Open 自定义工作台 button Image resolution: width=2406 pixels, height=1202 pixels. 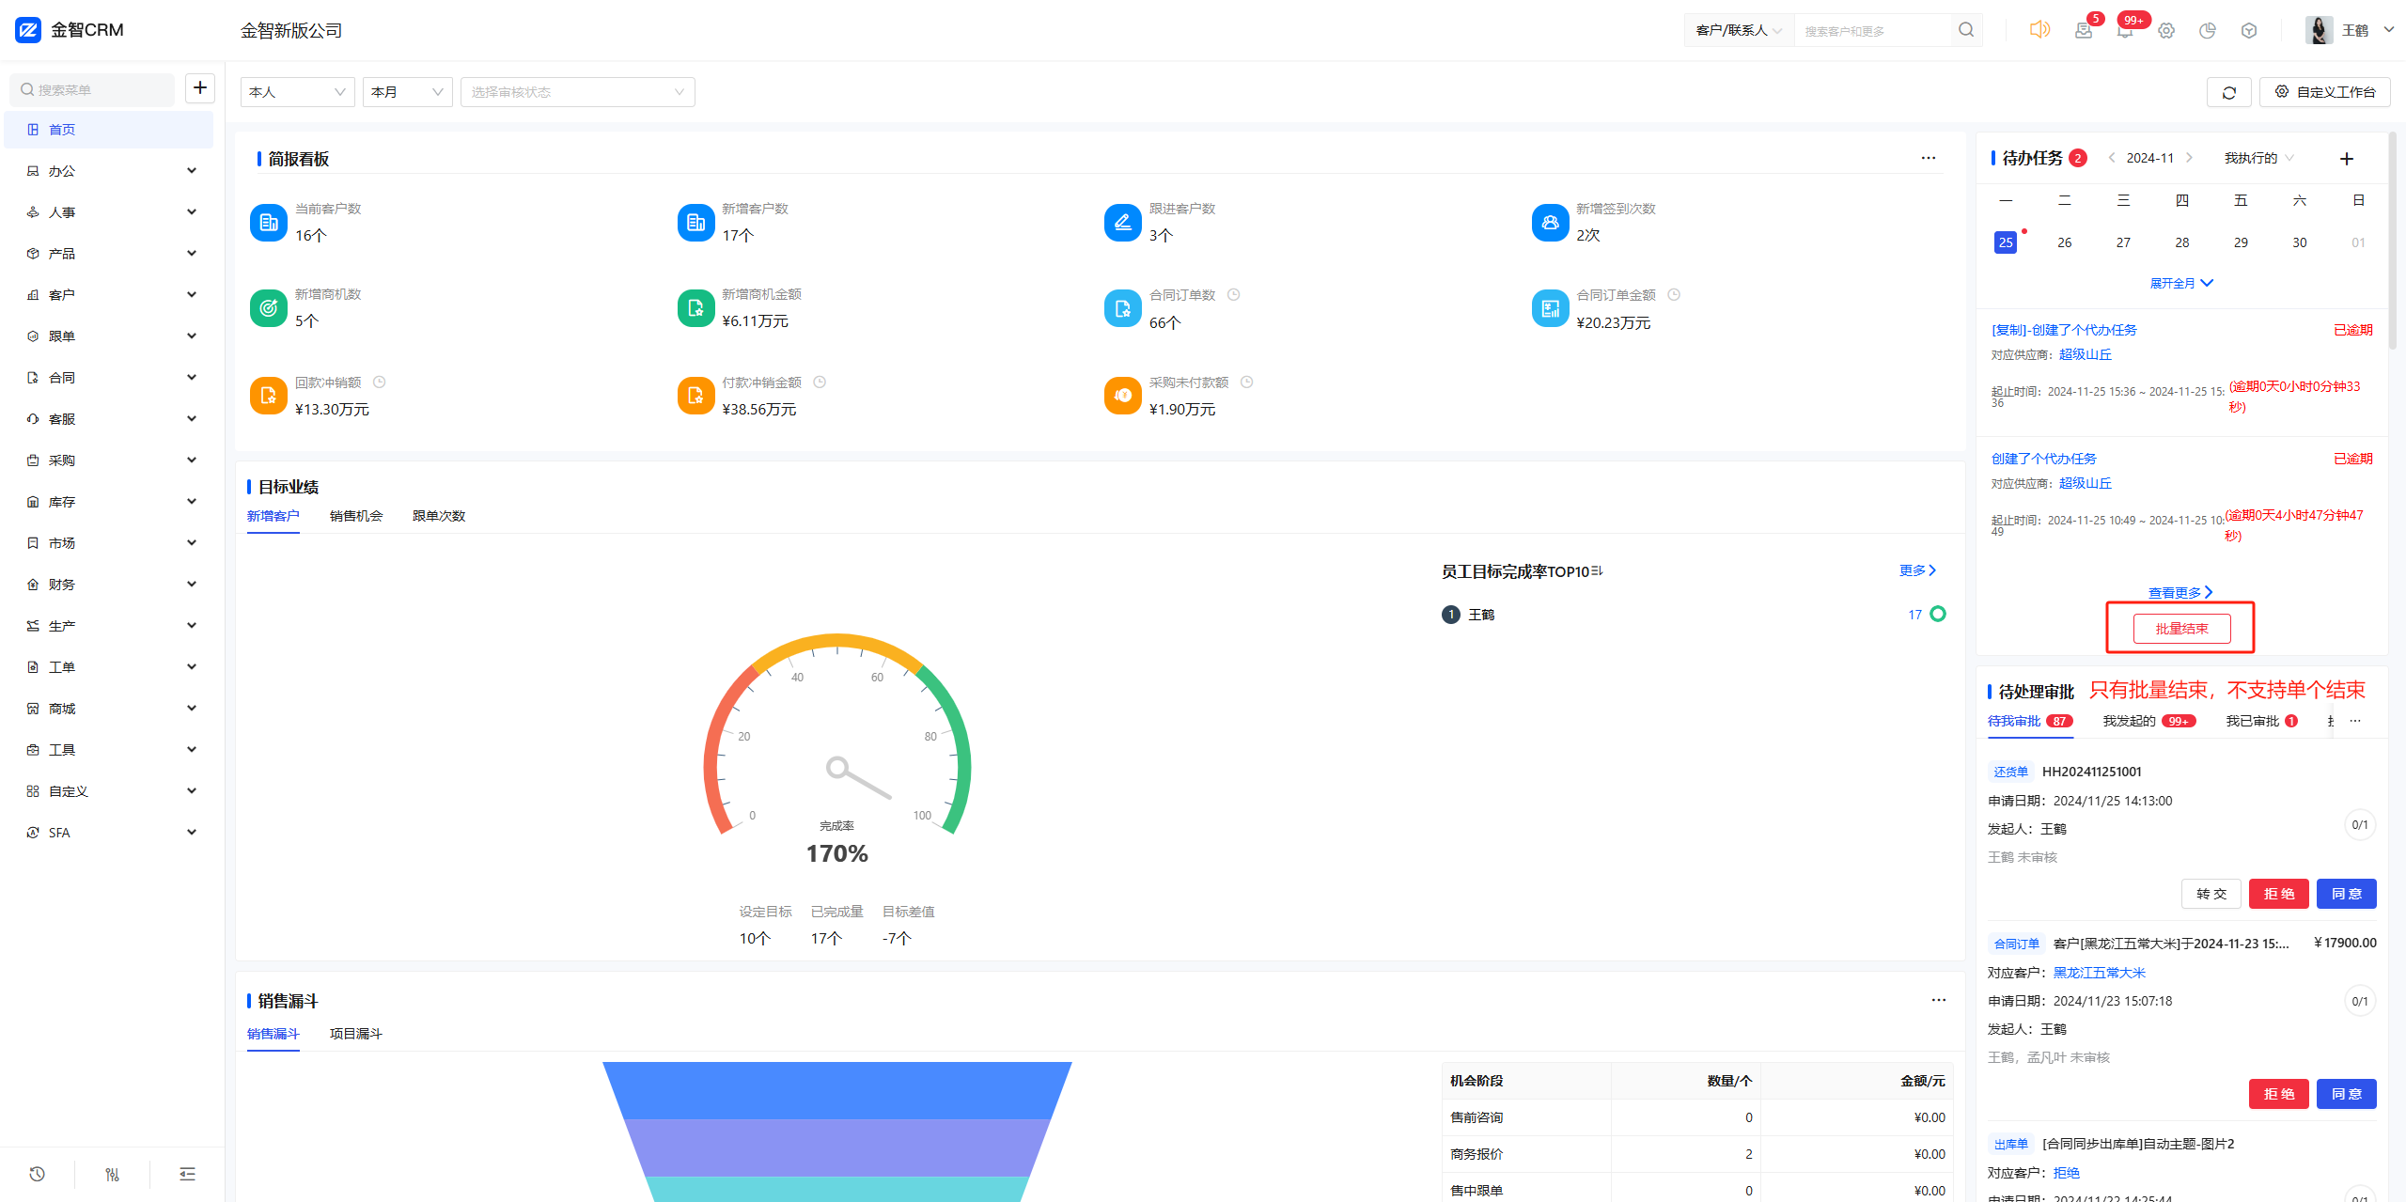(2325, 92)
